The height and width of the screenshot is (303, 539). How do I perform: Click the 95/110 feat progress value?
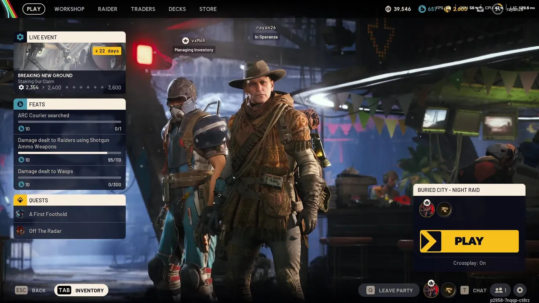(x=115, y=160)
